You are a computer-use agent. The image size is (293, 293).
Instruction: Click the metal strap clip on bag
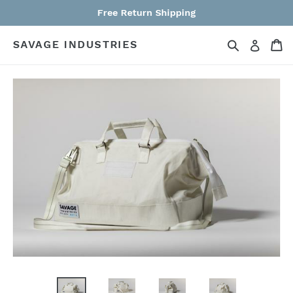[x=71, y=154]
